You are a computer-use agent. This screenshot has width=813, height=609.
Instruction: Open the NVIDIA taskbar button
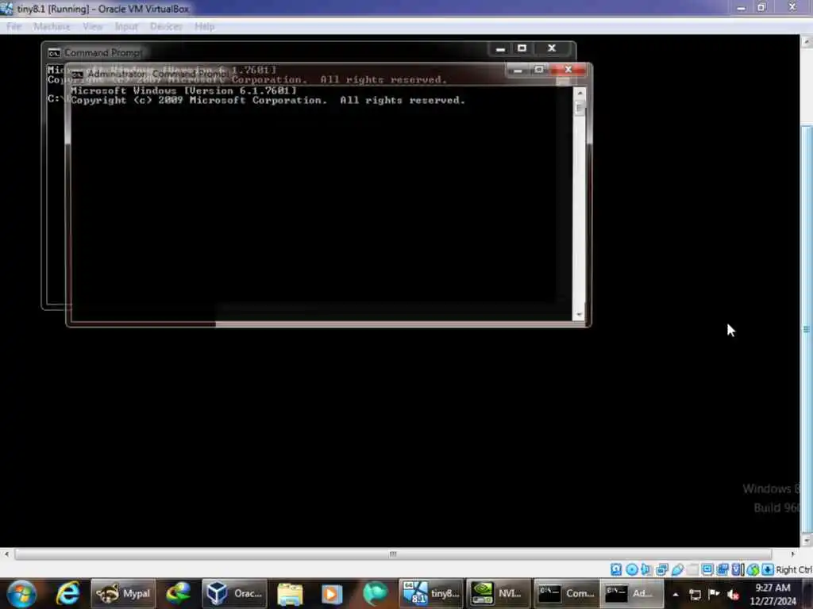pos(498,593)
